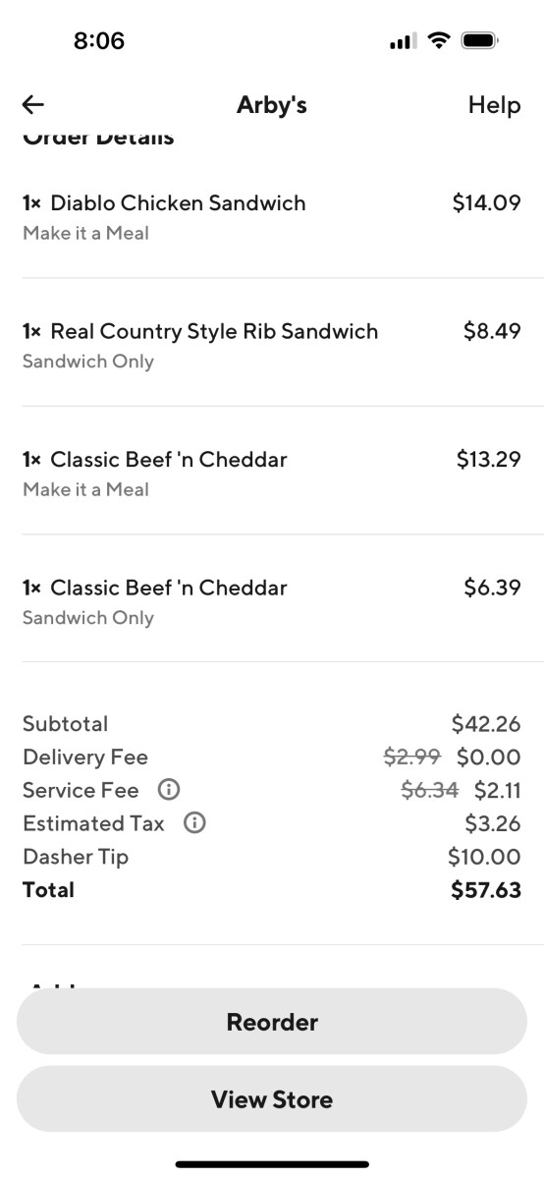Tap the $14.09 item price

click(x=486, y=203)
